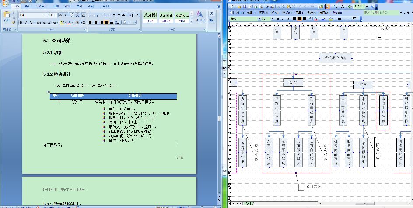The image size is (413, 208).
Task: Click the red font color button in Word
Action: pyautogui.click(x=70, y=22)
